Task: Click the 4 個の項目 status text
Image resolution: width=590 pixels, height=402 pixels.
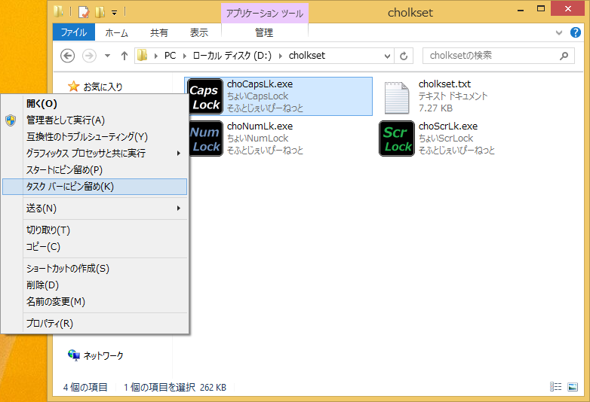Action: [x=85, y=387]
